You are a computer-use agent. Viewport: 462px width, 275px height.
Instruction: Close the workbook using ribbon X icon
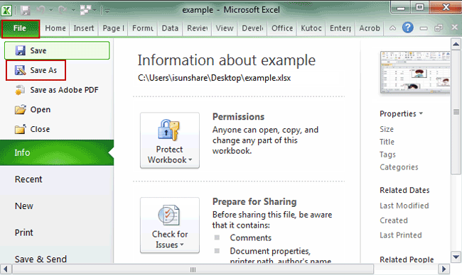(x=454, y=28)
